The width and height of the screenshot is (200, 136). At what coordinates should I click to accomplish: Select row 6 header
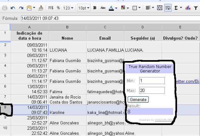click(5, 89)
